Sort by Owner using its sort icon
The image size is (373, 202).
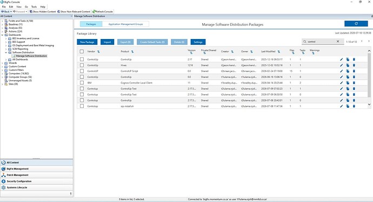tap(251, 51)
